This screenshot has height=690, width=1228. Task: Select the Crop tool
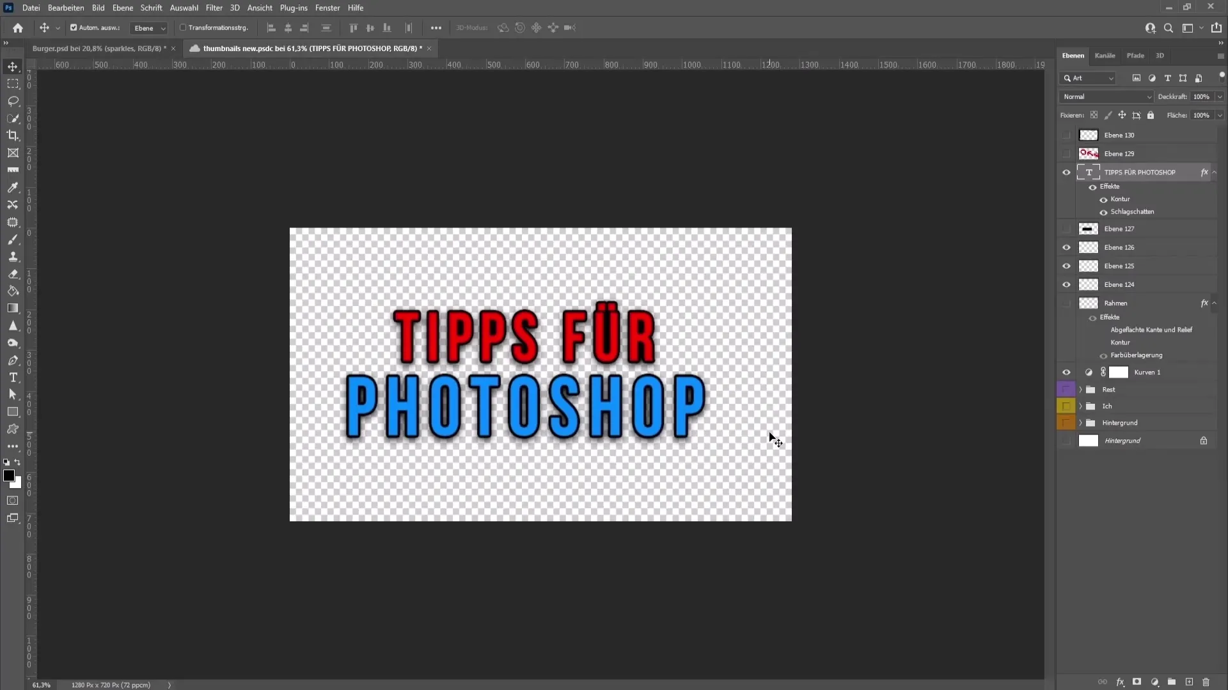point(13,135)
